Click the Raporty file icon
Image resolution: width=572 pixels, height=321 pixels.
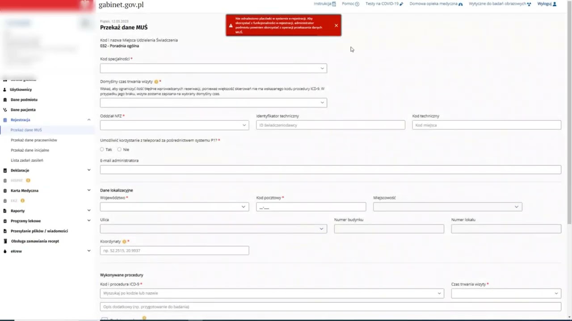(x=5, y=211)
